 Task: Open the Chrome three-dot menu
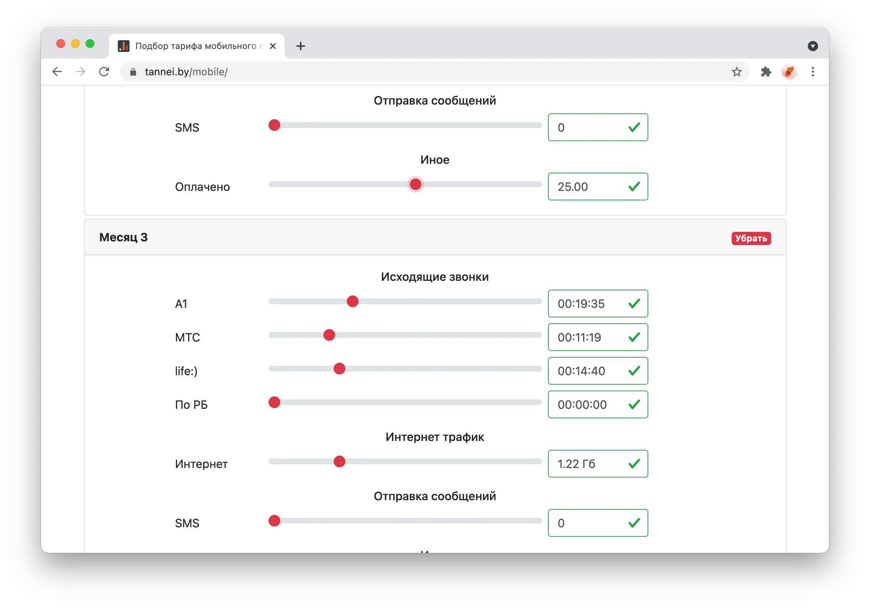[x=813, y=72]
